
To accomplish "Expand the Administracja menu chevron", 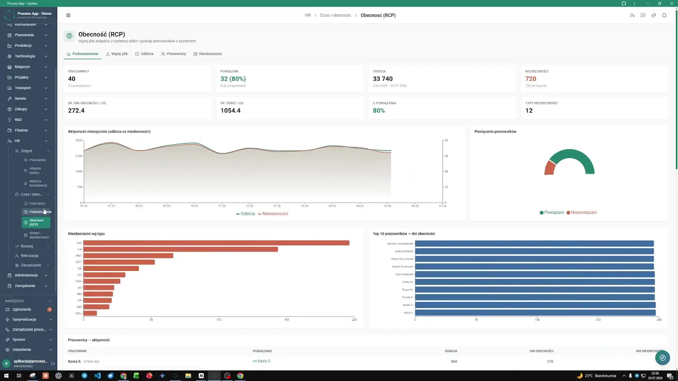I will pyautogui.click(x=46, y=275).
